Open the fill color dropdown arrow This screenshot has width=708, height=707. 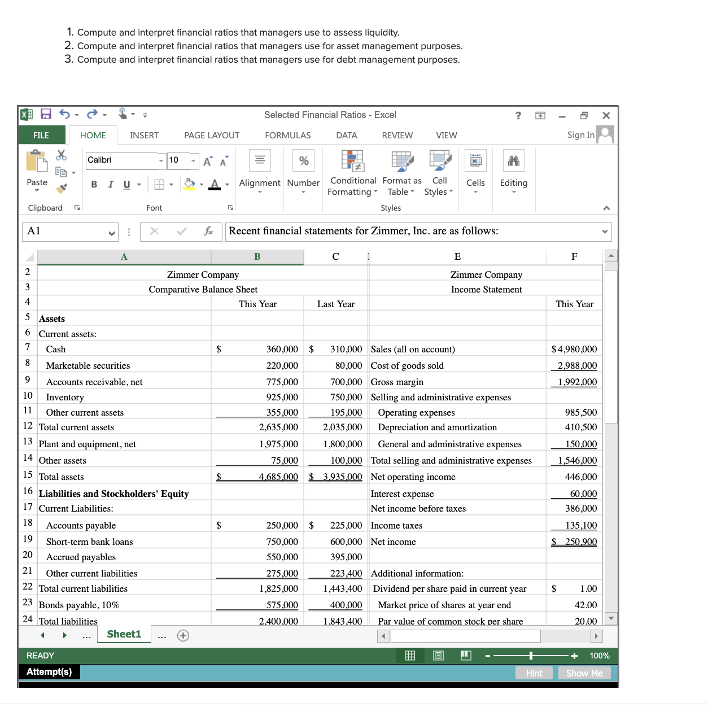pos(202,184)
